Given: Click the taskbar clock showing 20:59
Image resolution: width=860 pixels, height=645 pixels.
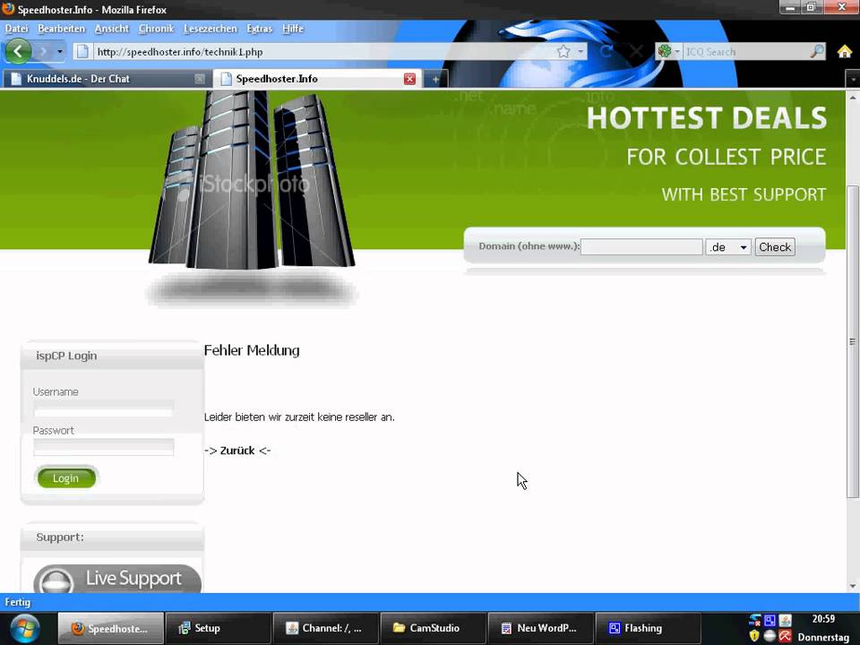Looking at the screenshot, I should tap(823, 619).
